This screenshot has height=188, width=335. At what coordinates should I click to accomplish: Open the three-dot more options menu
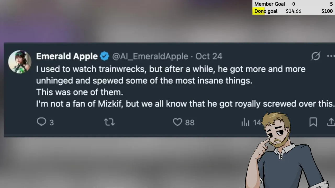click(331, 56)
